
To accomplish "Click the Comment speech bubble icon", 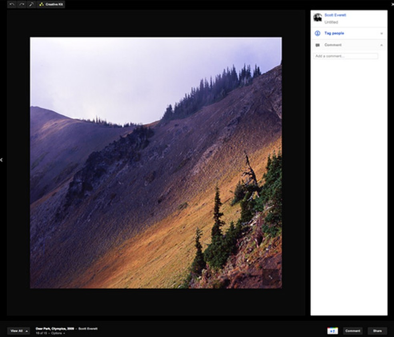I will point(318,45).
